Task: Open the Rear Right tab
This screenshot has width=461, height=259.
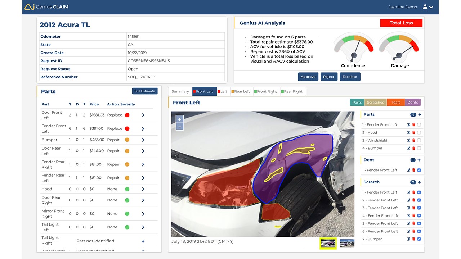Action: (293, 91)
